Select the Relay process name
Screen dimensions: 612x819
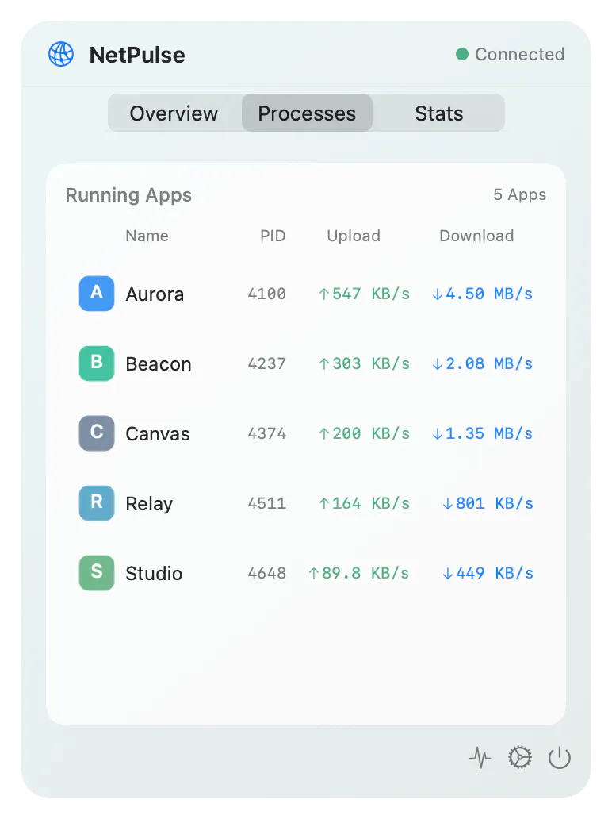click(149, 504)
